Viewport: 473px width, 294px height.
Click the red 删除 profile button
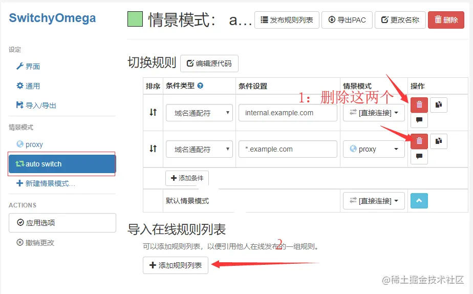click(446, 20)
